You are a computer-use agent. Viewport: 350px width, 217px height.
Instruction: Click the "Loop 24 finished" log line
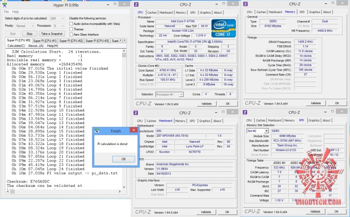tap(48, 169)
